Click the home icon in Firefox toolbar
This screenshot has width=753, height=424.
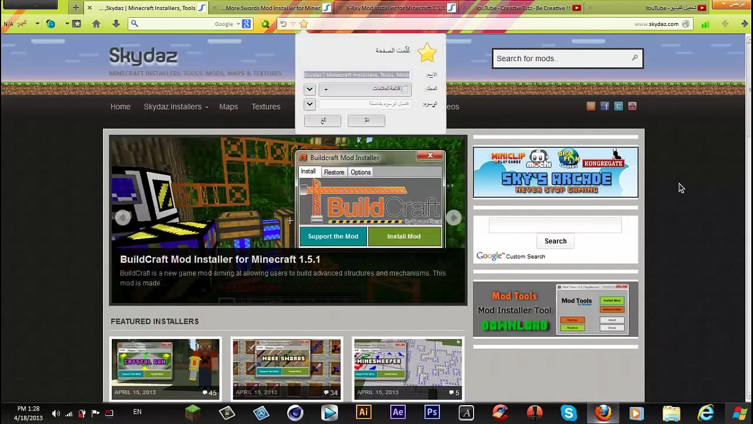(96, 24)
